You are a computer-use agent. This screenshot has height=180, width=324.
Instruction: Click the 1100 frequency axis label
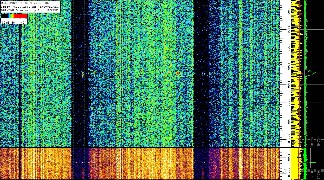(x=288, y=84)
